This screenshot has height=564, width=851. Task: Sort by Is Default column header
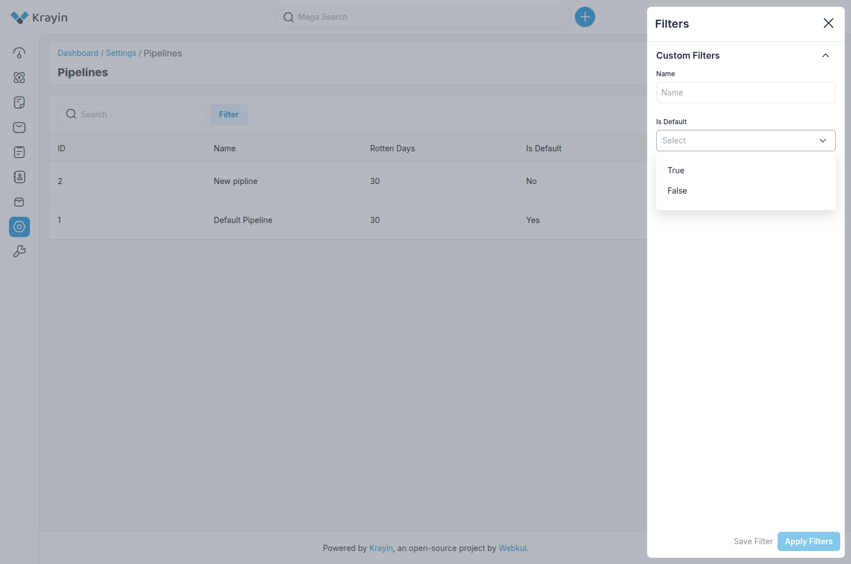tap(544, 148)
